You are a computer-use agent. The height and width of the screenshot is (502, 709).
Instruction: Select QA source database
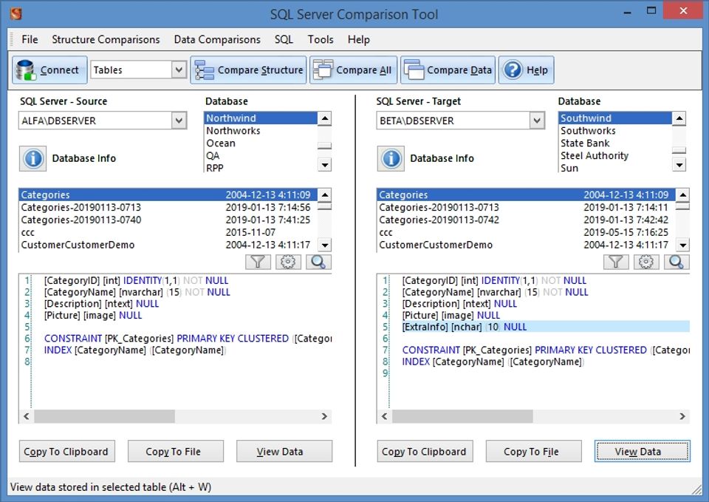pyautogui.click(x=261, y=156)
